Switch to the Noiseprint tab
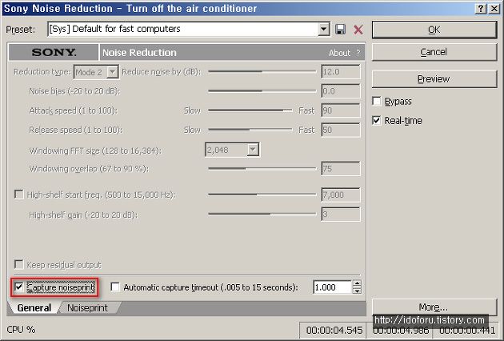Screen dimensions: 504x341 tap(87, 308)
